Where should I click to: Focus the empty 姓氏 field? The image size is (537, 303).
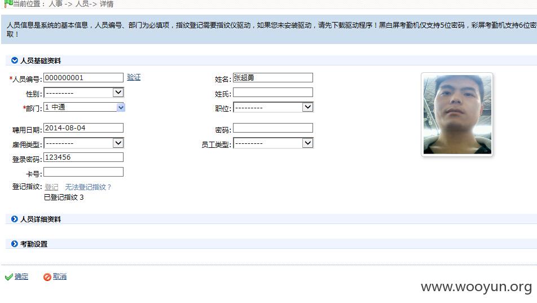(273, 93)
